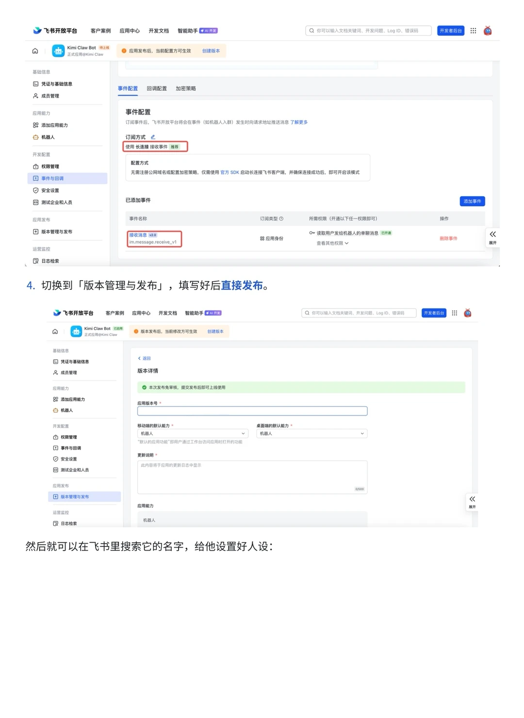Open 测试企业和人员 in the 版本详情 page sidebar
Screen dimensions: 524x718
[71, 470]
